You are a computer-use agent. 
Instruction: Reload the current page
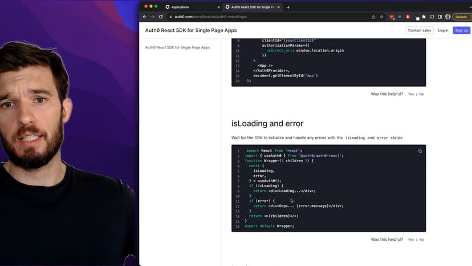click(x=161, y=17)
